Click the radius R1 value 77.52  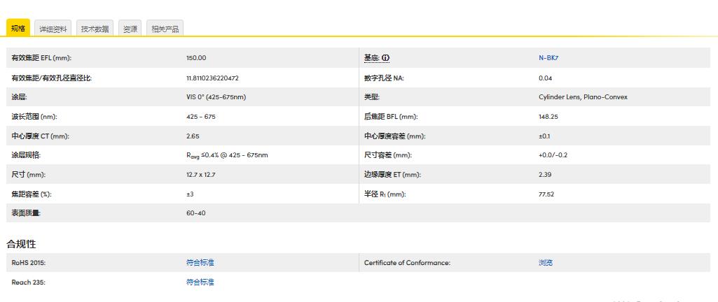546,194
